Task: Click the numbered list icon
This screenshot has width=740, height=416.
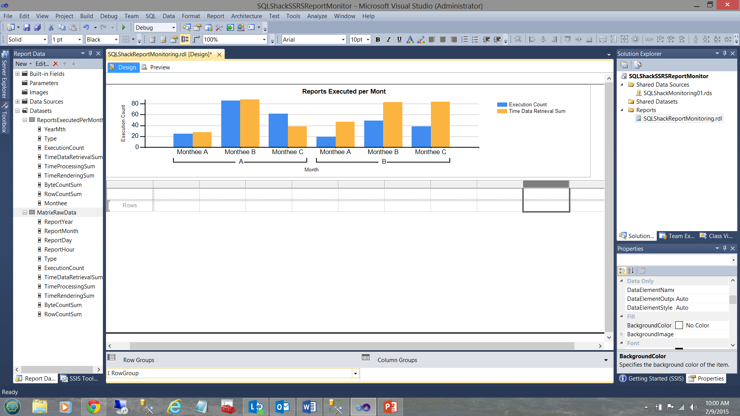Action: click(464, 39)
